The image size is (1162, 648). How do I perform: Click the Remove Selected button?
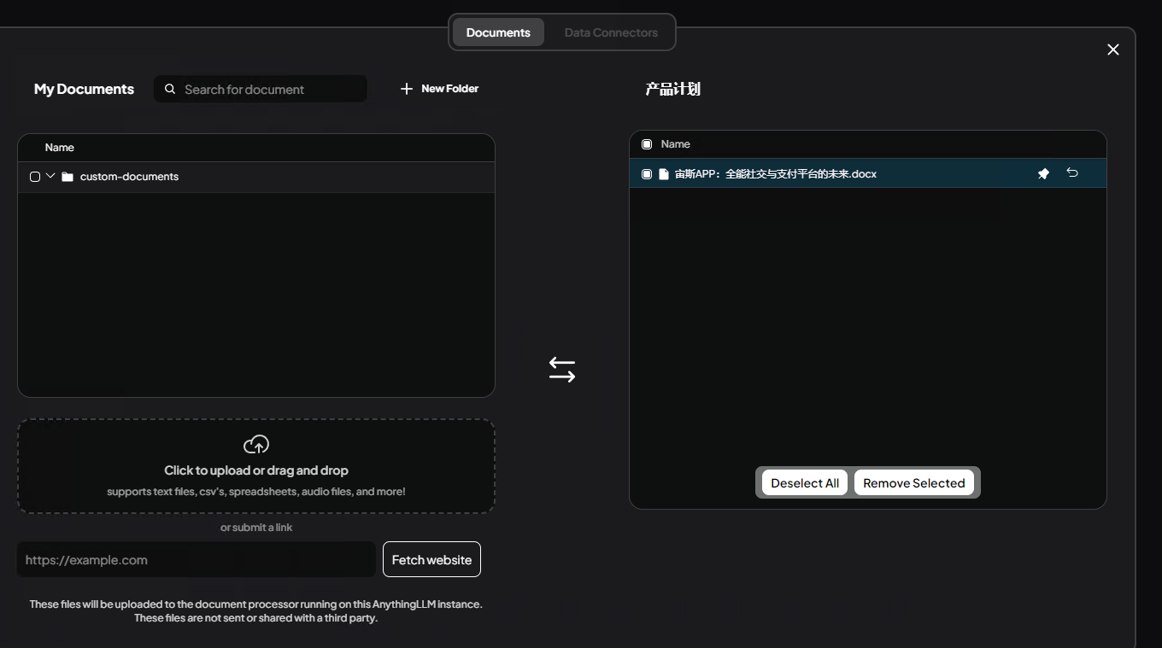pyautogui.click(x=913, y=483)
